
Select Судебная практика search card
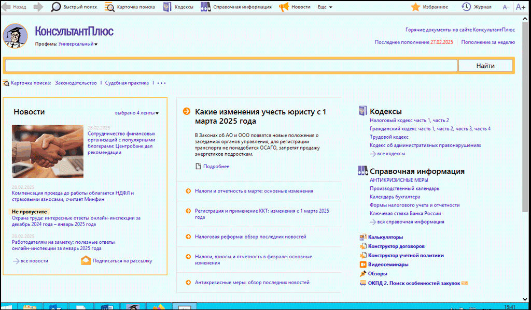pos(127,83)
